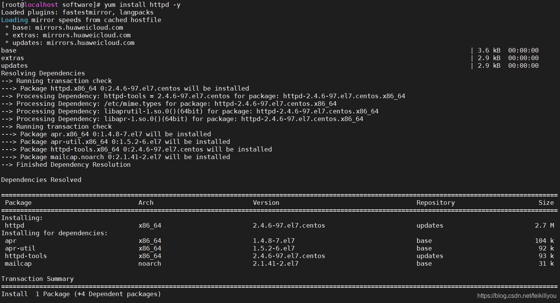The width and height of the screenshot is (560, 303).
Task: Click the 'noarch' architecture cell
Action: pyautogui.click(x=150, y=263)
